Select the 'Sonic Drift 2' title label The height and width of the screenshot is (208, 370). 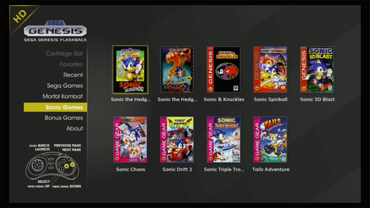coord(177,169)
